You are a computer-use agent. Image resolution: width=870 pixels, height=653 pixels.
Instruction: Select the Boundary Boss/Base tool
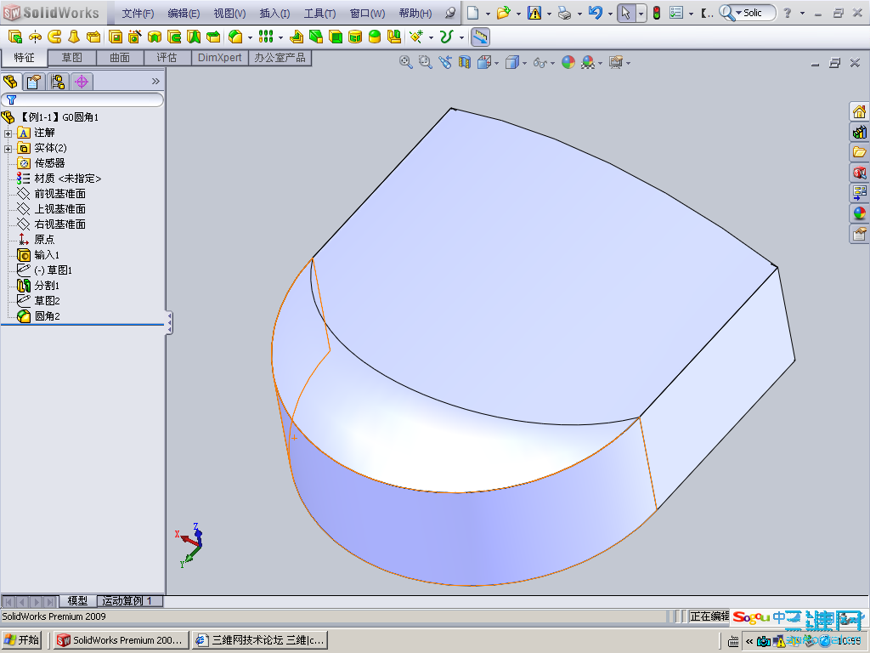[x=93, y=37]
